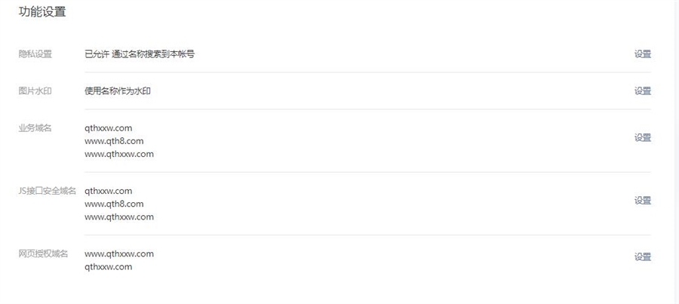
Task: Select the 图片水印 row label
Action: 35,91
